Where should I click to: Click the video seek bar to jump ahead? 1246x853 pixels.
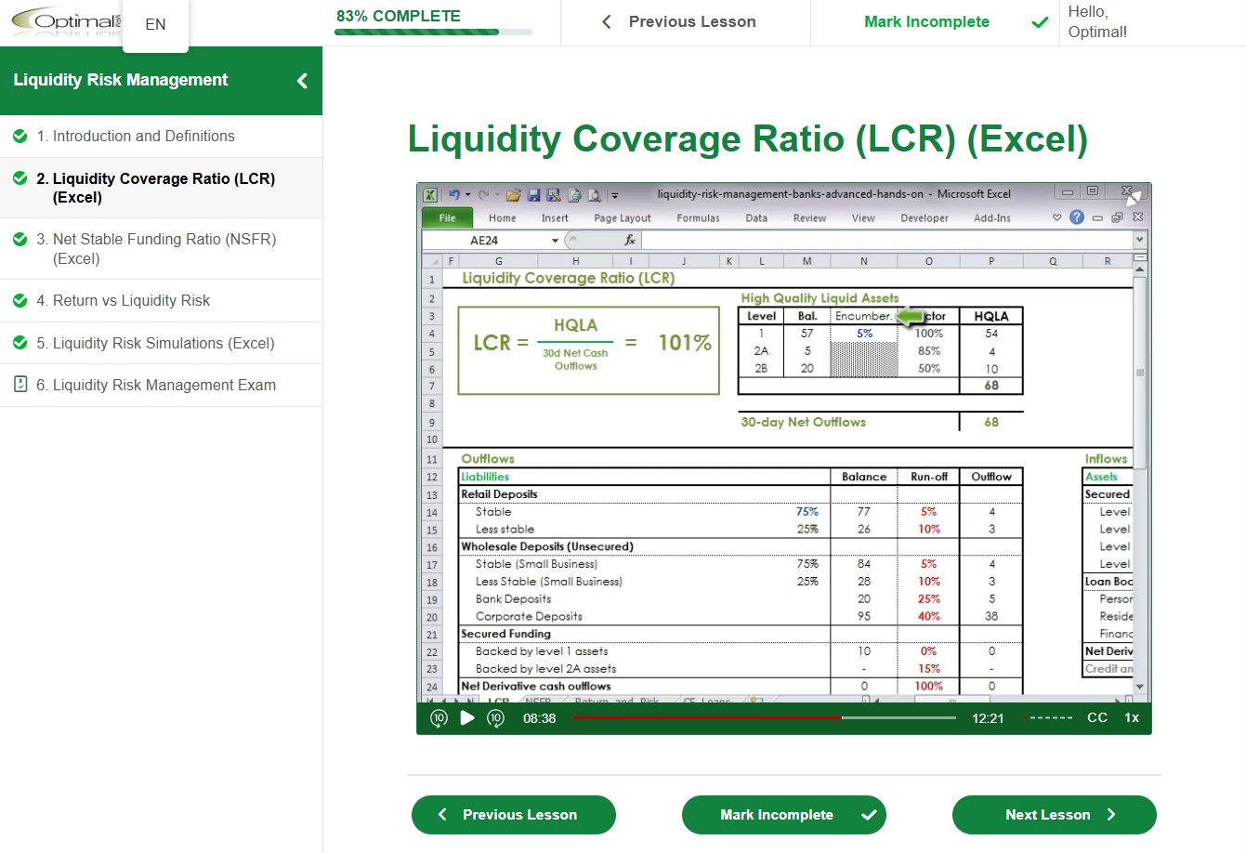(892, 717)
